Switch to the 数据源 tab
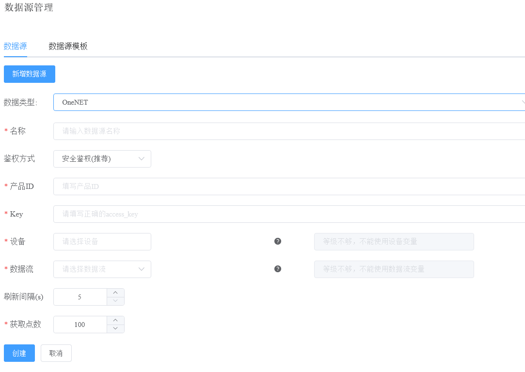Viewport: 525px width, 372px height. (15, 46)
